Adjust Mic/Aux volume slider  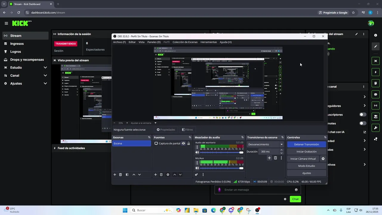(x=222, y=168)
